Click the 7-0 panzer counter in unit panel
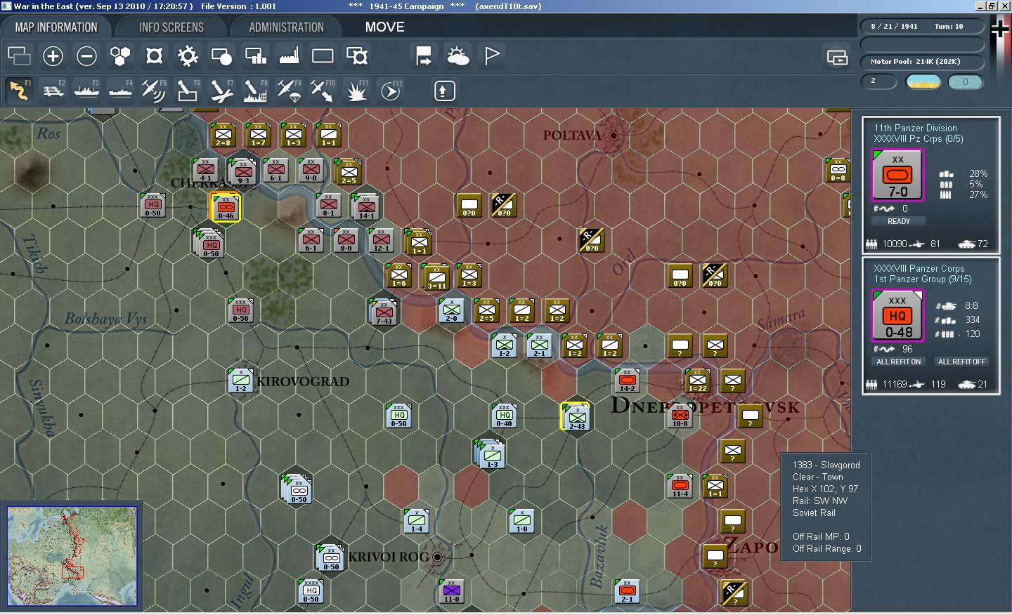Viewport: 1012px width, 615px height. 897,176
